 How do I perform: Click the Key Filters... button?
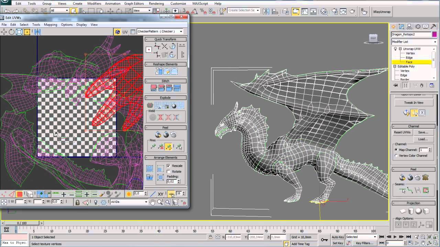coord(364,243)
